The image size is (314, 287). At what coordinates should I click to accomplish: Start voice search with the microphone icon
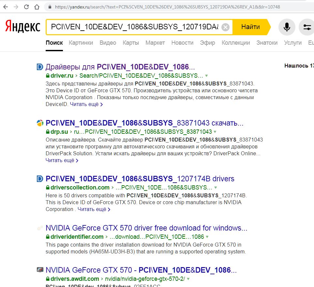(287, 27)
